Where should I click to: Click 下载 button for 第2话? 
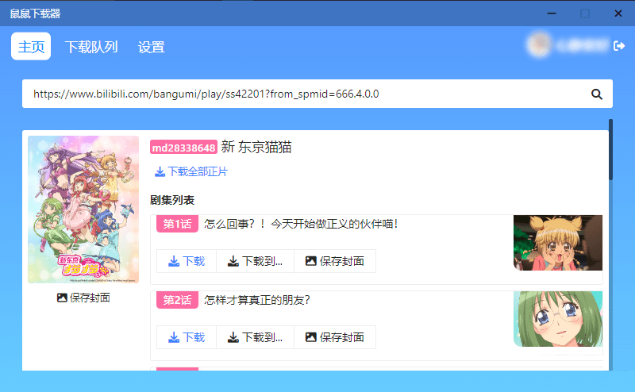187,337
